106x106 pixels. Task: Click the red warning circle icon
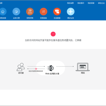[53, 34]
